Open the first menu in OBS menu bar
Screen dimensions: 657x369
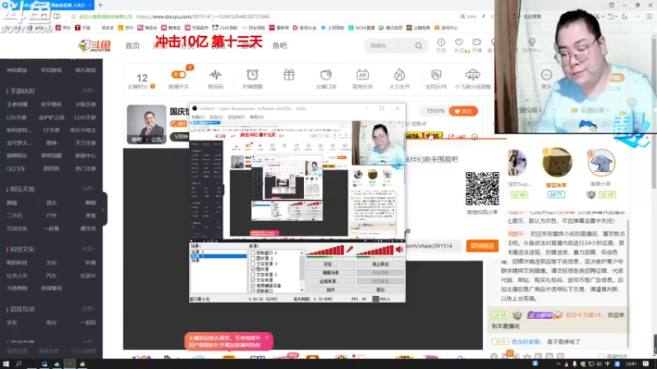click(198, 117)
